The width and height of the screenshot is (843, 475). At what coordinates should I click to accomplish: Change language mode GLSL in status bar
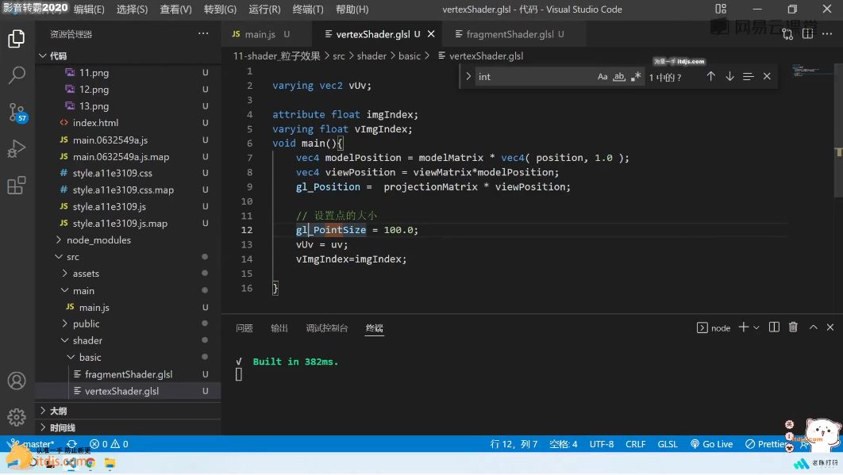[x=668, y=444]
